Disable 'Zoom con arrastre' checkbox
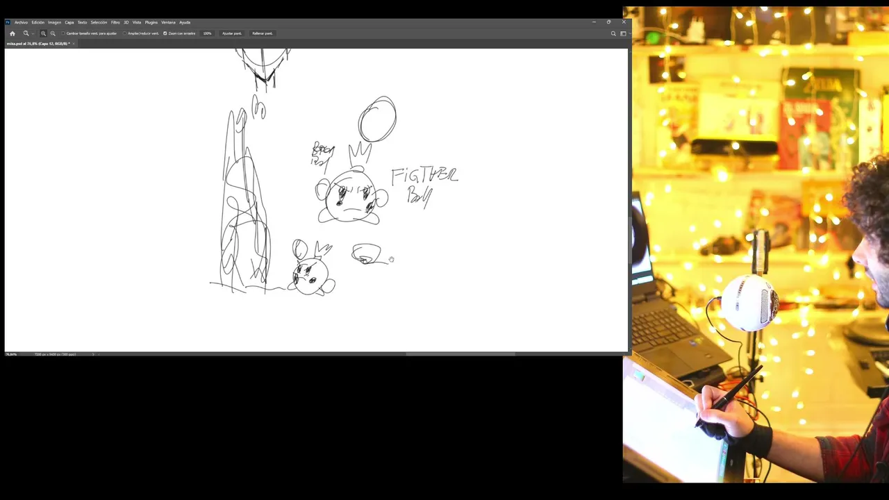Screen dimensions: 889x500 pos(165,33)
